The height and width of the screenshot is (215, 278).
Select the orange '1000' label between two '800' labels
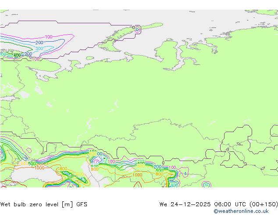(137, 175)
